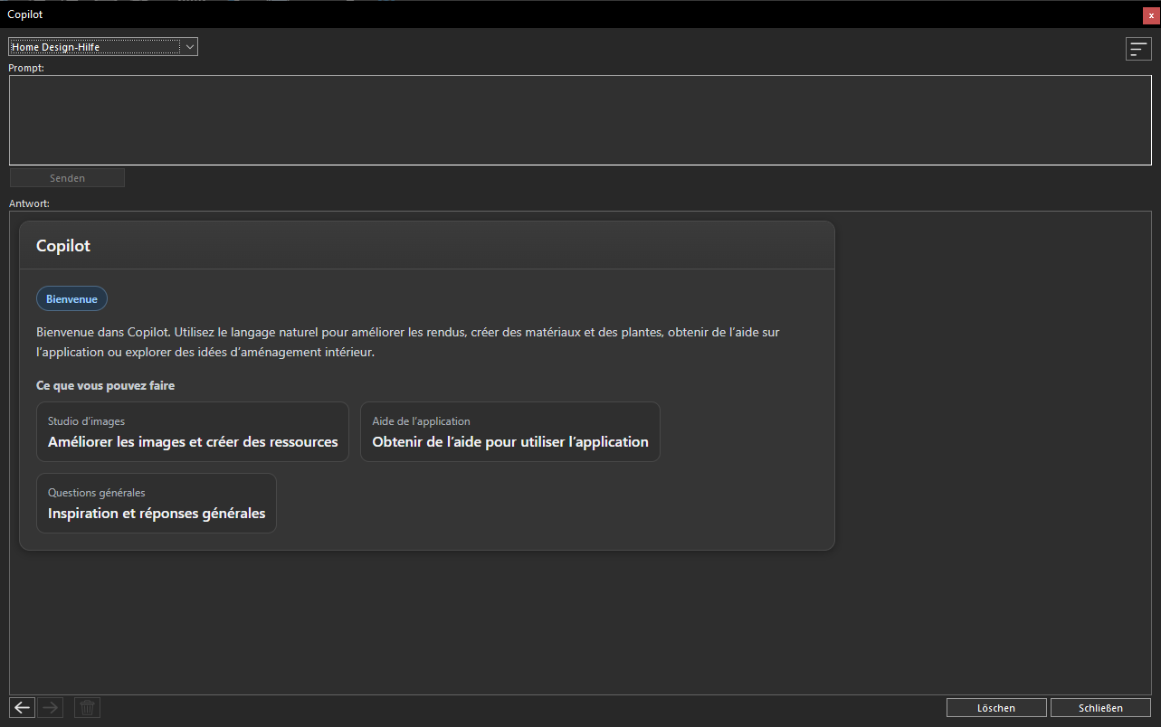The image size is (1161, 727).
Task: Go forward with the right arrow icon
Action: click(x=51, y=708)
